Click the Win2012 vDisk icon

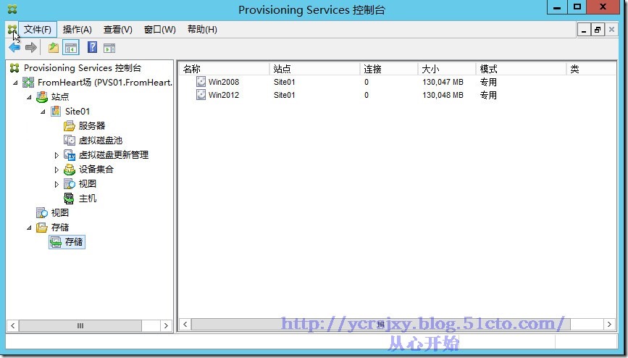[201, 95]
